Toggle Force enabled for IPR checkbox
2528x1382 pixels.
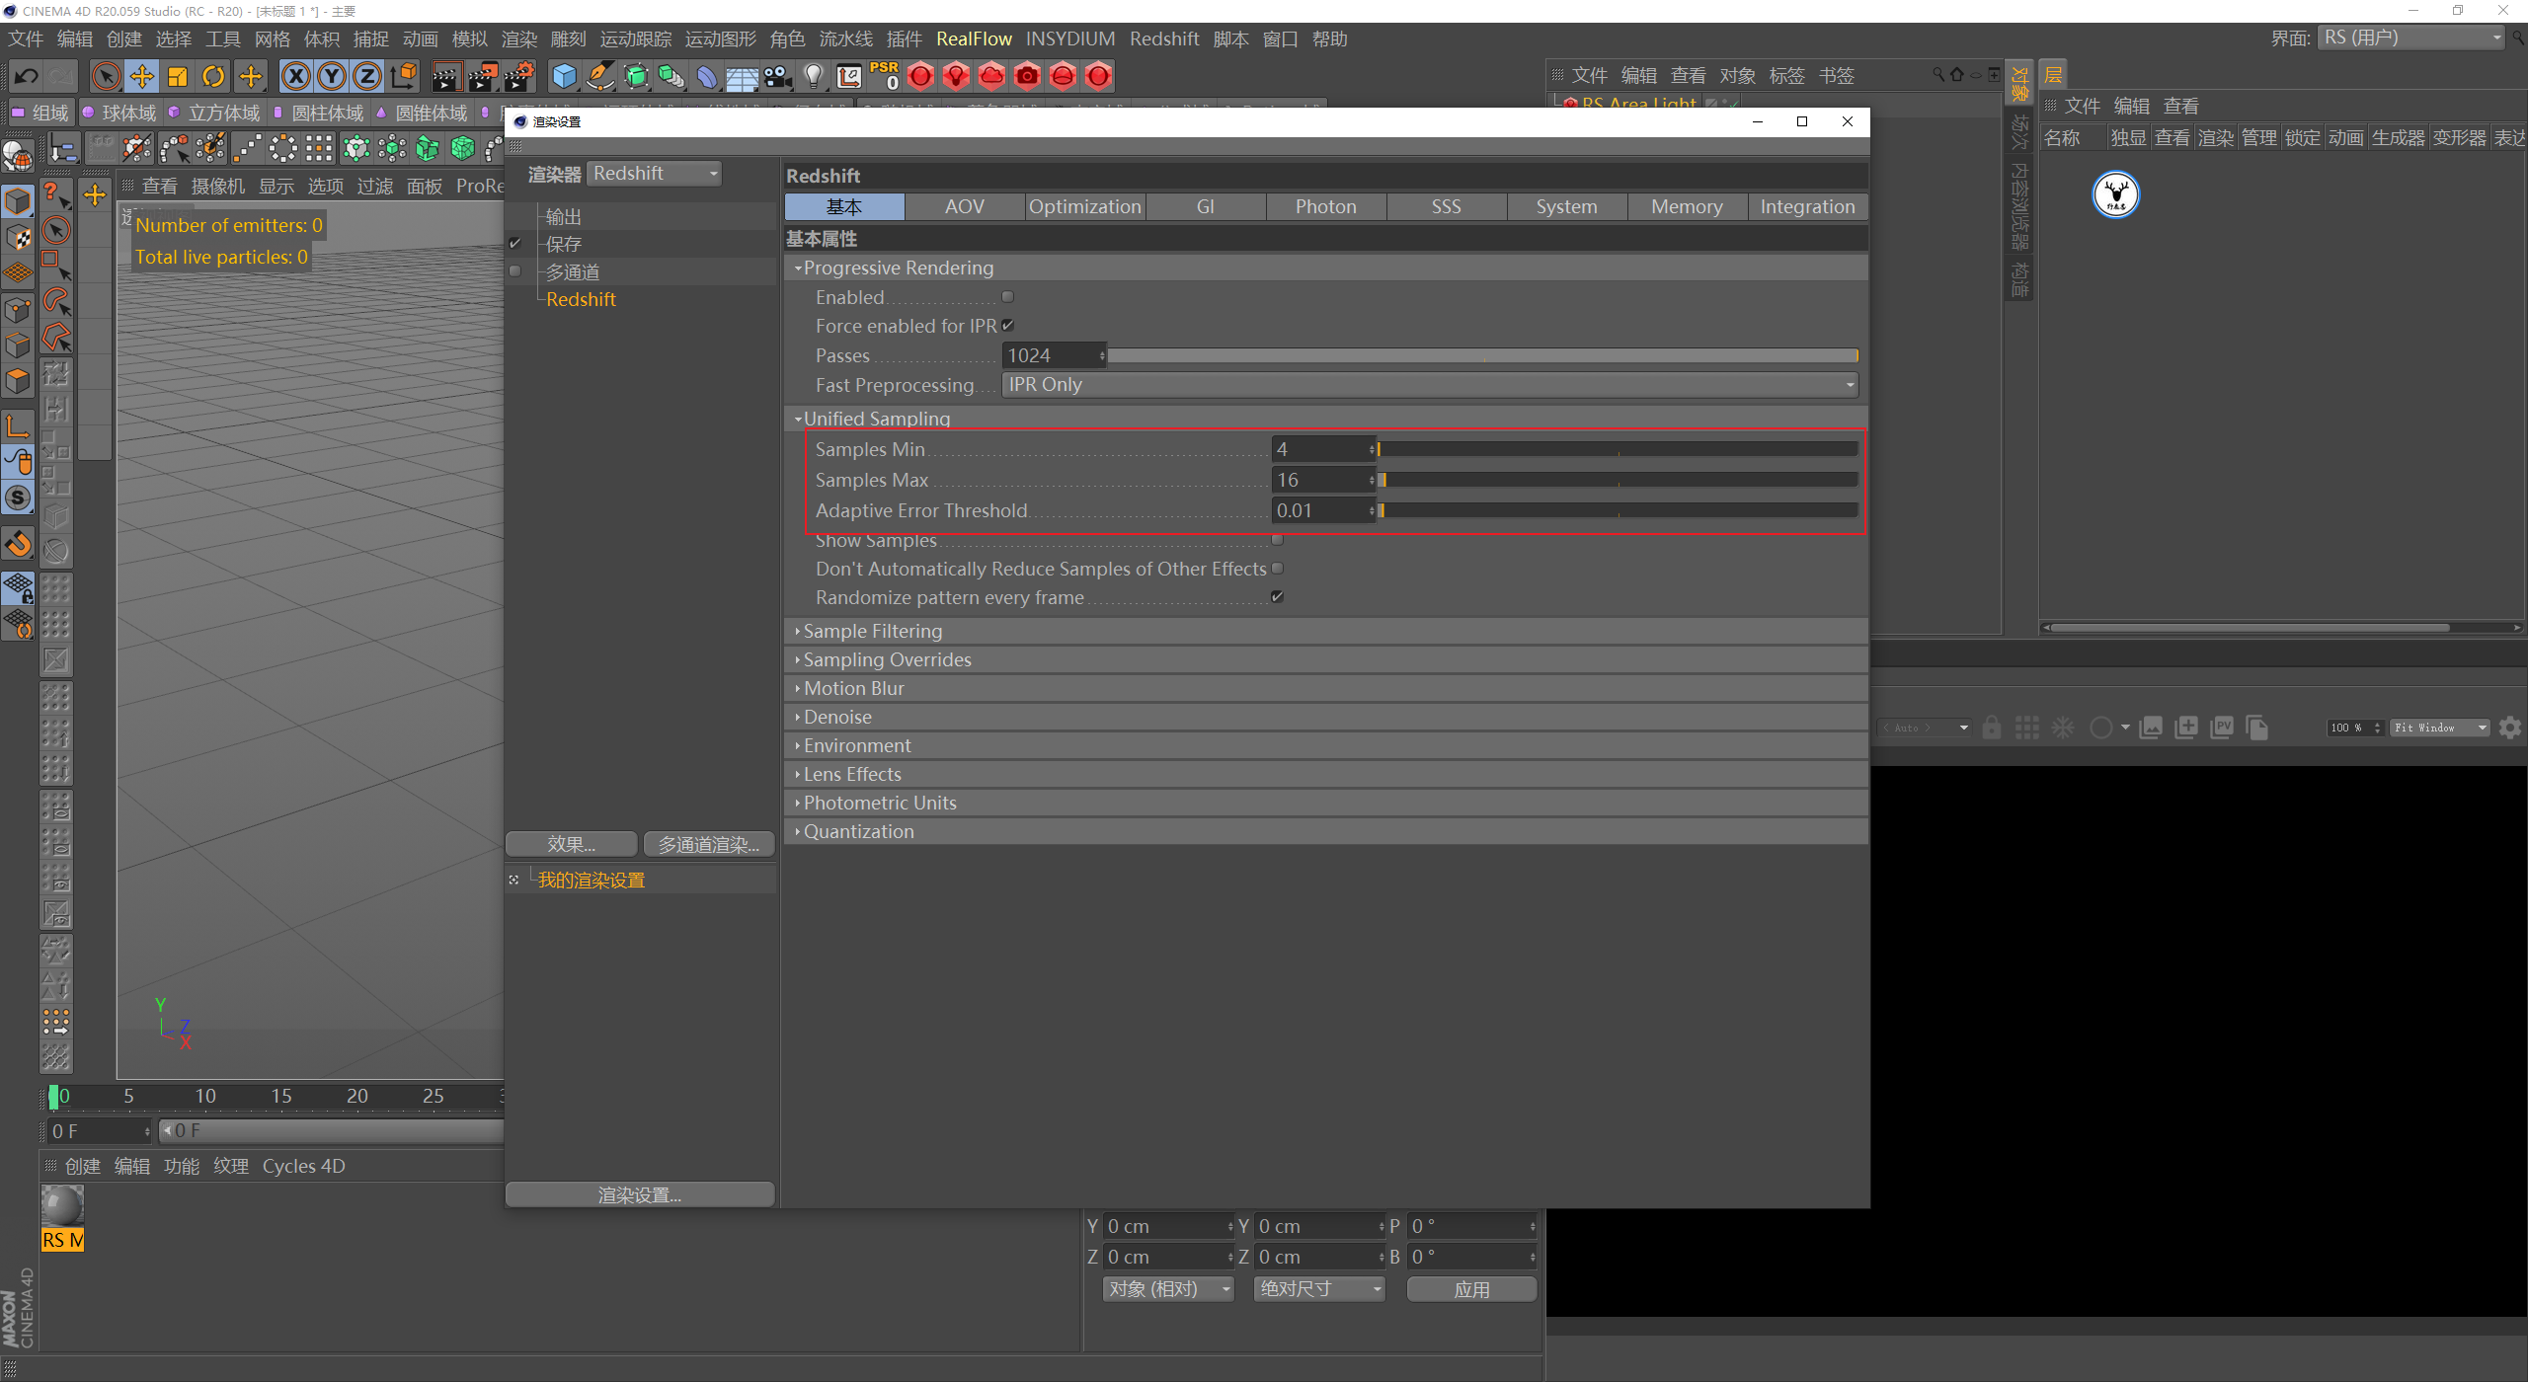[x=1007, y=326]
